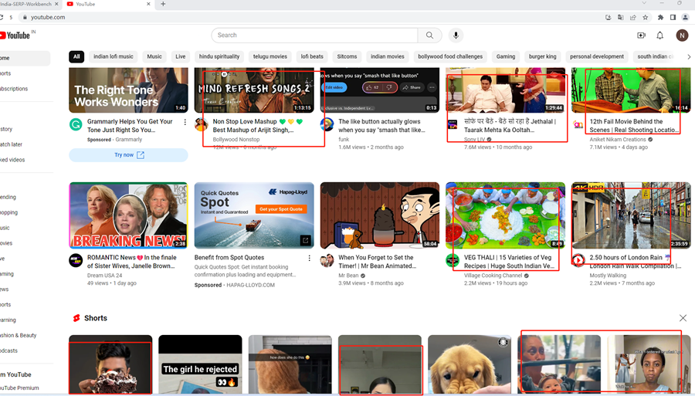Bookmark this page with star icon
Viewport: 695px width, 396px height.
[646, 17]
